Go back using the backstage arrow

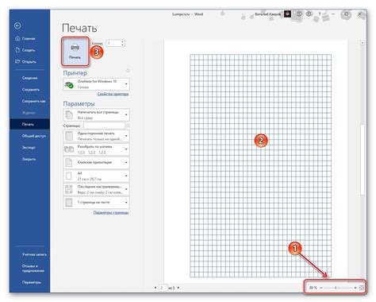(17, 25)
